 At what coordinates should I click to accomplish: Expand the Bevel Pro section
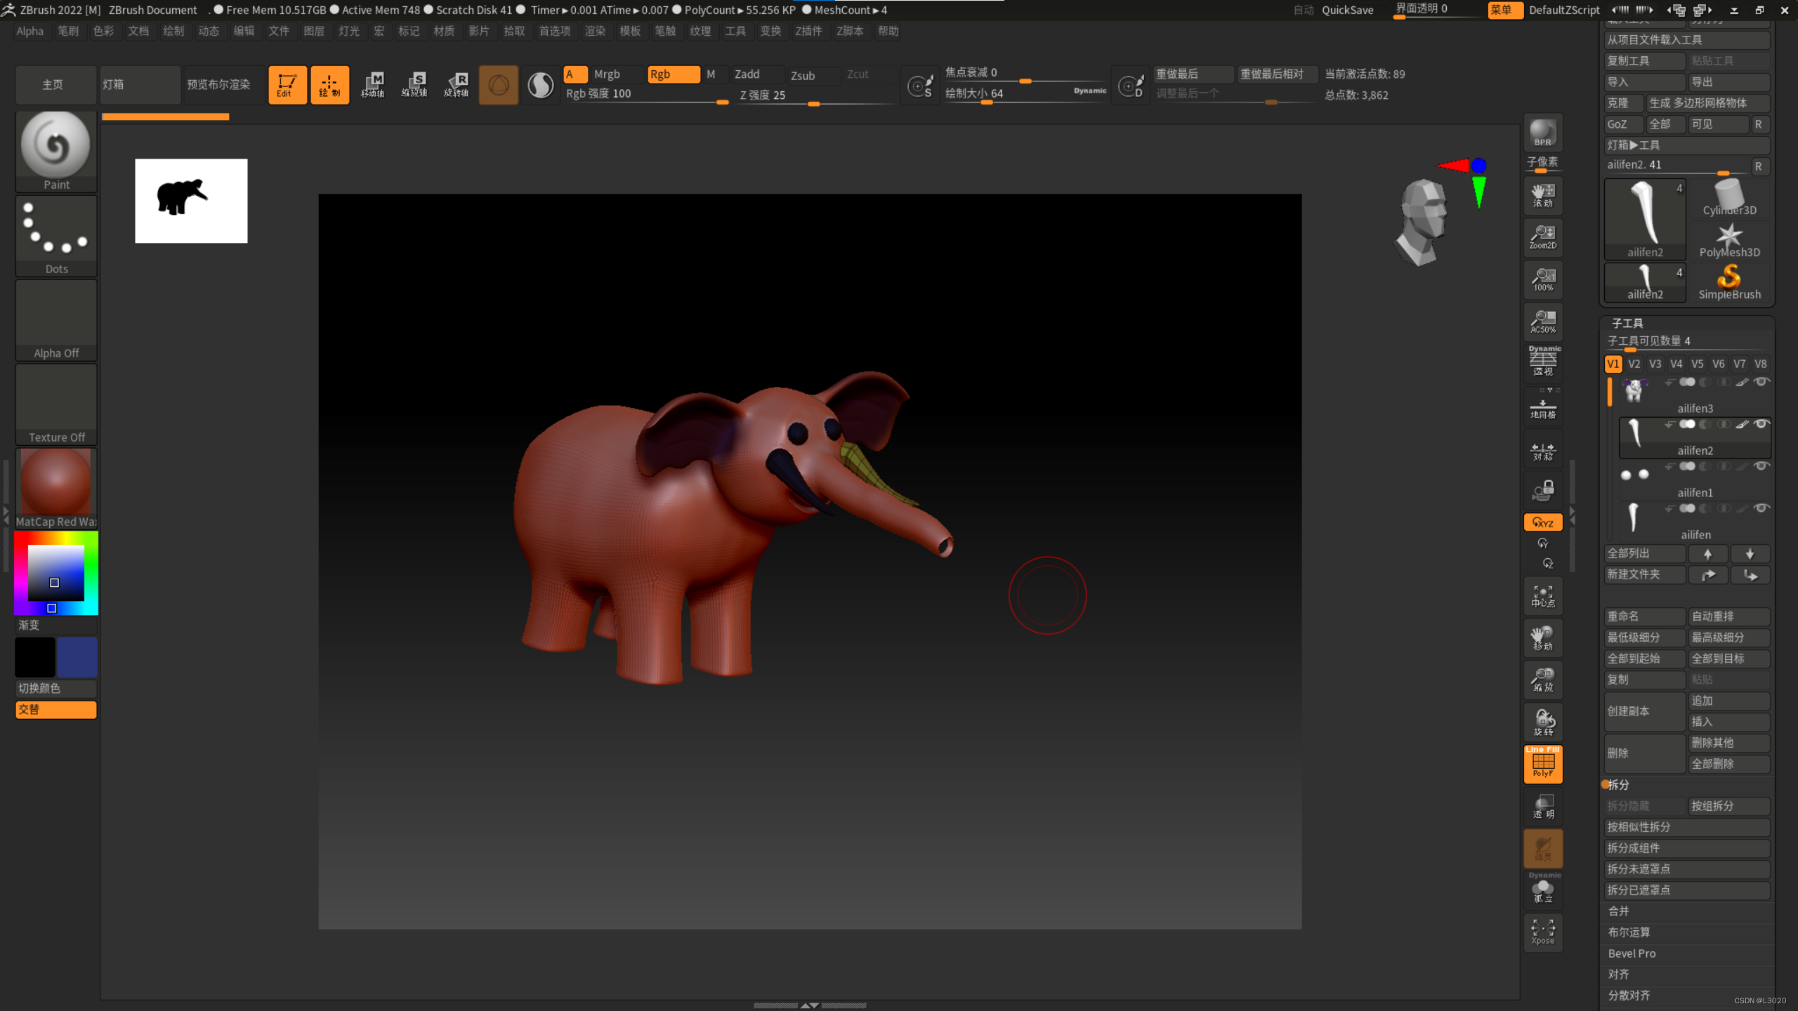pos(1632,953)
